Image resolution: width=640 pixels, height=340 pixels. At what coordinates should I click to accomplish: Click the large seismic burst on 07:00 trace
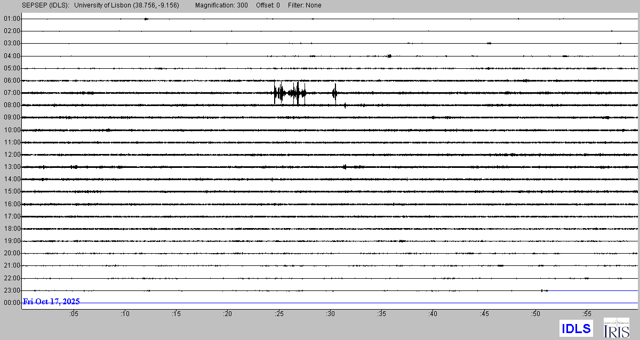(291, 93)
